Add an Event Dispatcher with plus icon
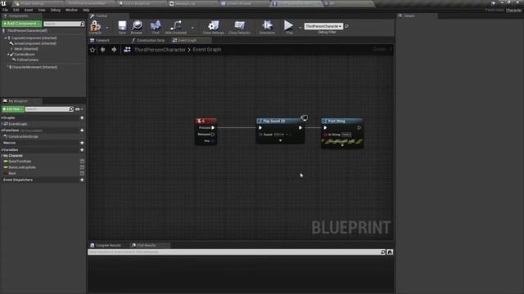The image size is (524, 294). (82, 180)
